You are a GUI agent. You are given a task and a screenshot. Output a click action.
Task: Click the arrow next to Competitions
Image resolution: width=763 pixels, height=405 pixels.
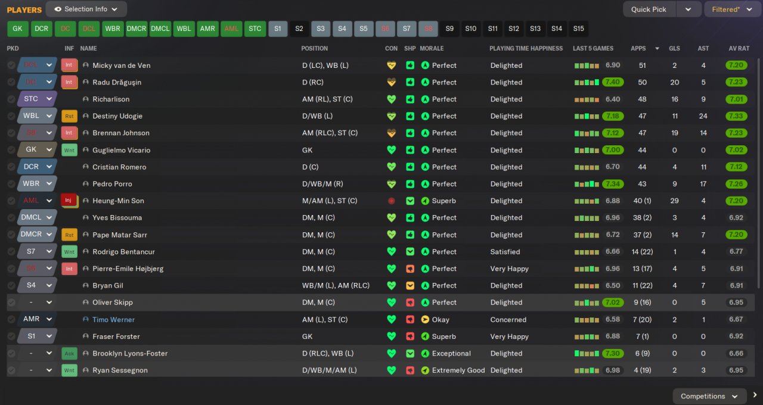755,395
